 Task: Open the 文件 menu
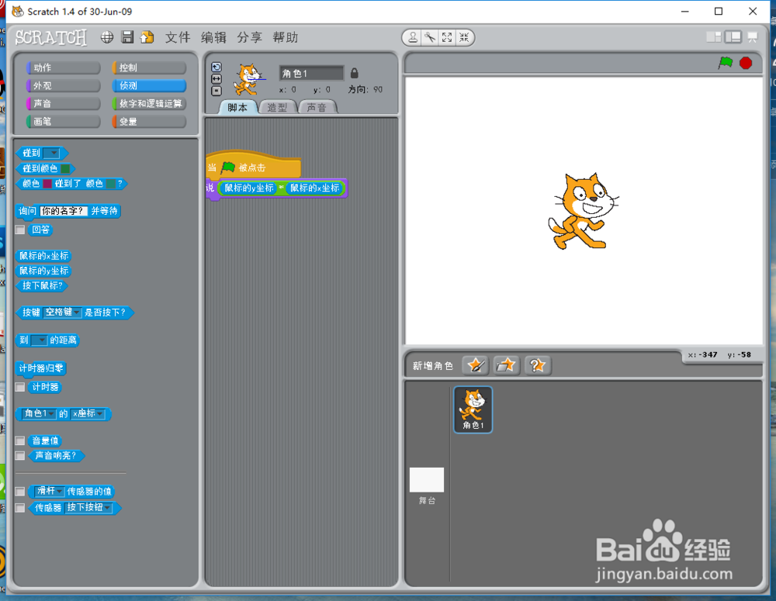(x=177, y=36)
